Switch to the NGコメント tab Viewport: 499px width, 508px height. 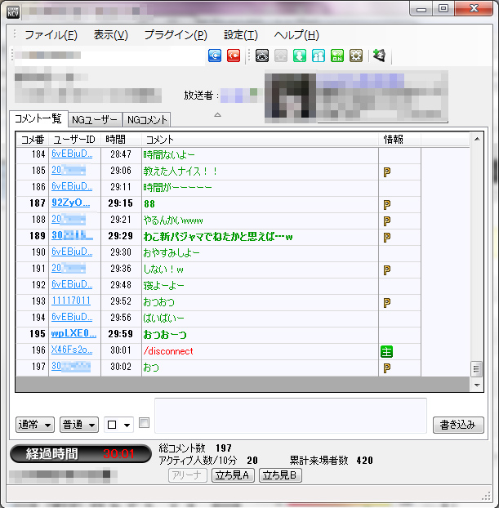coord(148,120)
